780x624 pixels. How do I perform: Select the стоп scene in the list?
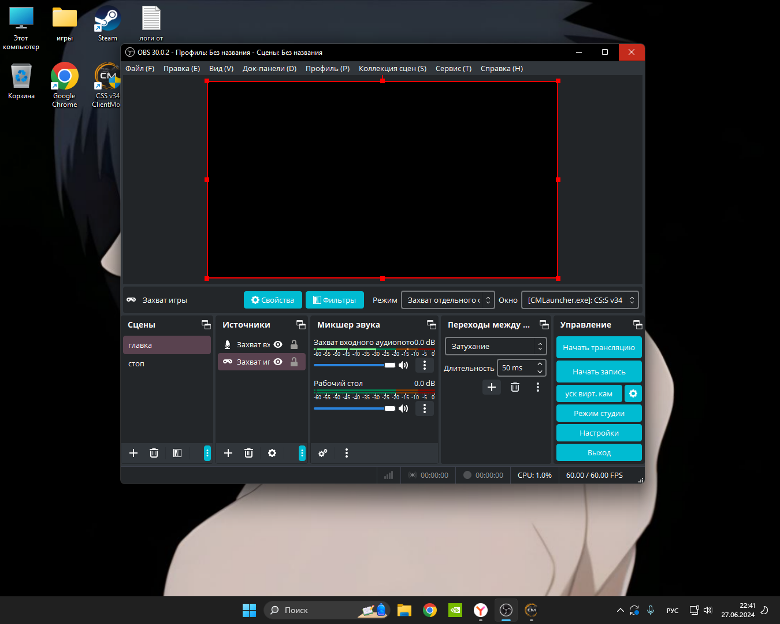coord(137,364)
